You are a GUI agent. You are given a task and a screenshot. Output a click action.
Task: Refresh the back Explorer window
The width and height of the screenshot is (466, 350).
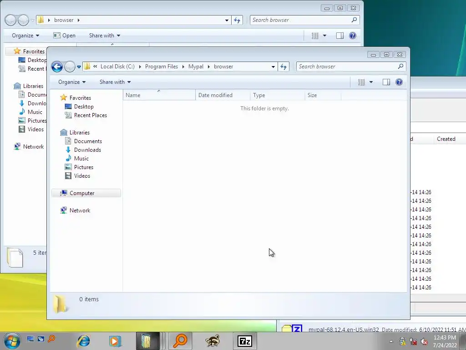(237, 20)
